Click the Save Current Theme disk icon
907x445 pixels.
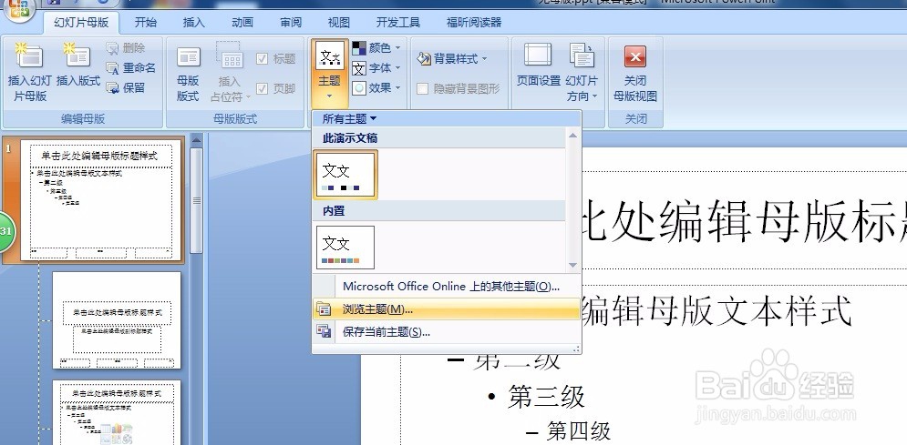point(324,332)
